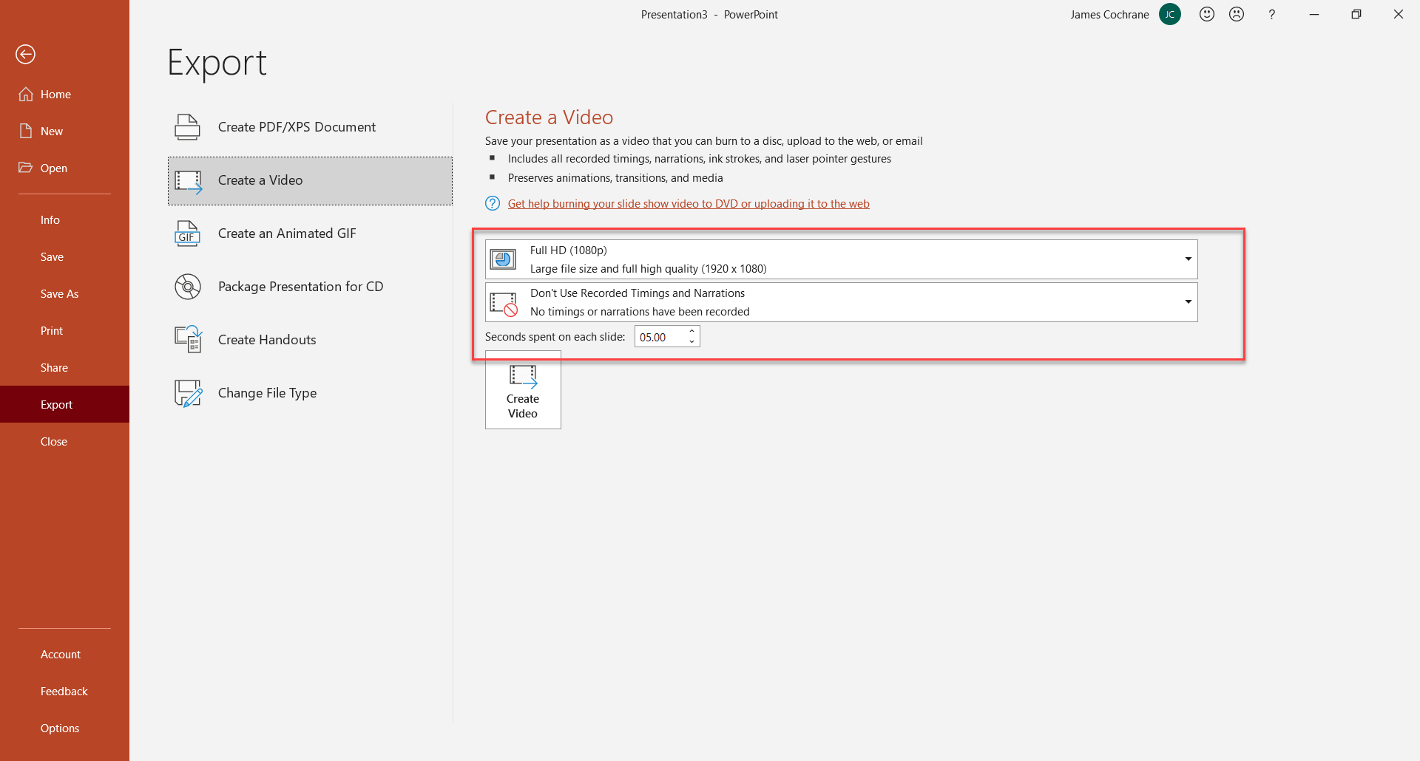This screenshot has height=761, width=1420.
Task: Open the Print page in sidebar
Action: (x=52, y=331)
